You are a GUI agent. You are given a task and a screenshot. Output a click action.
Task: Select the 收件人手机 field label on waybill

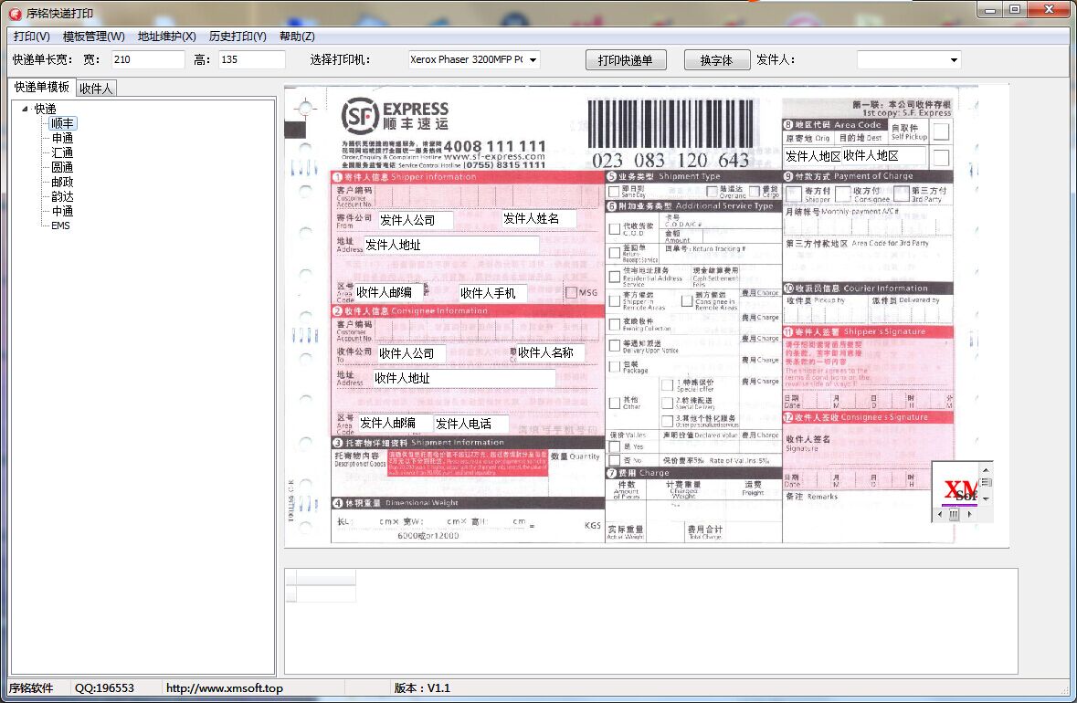pyautogui.click(x=492, y=293)
